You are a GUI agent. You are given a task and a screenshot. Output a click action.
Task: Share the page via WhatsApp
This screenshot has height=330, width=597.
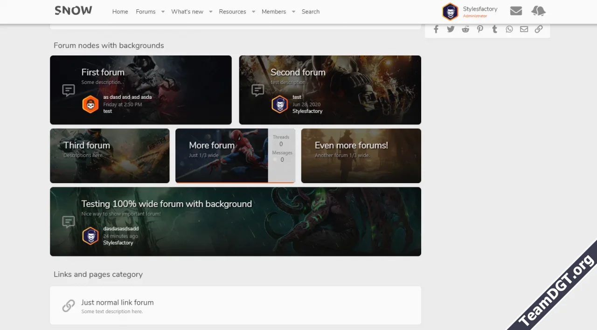coord(509,29)
